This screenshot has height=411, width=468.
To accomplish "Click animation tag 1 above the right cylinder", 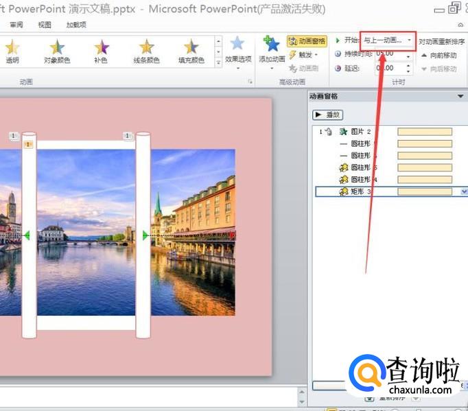I will click(128, 136).
